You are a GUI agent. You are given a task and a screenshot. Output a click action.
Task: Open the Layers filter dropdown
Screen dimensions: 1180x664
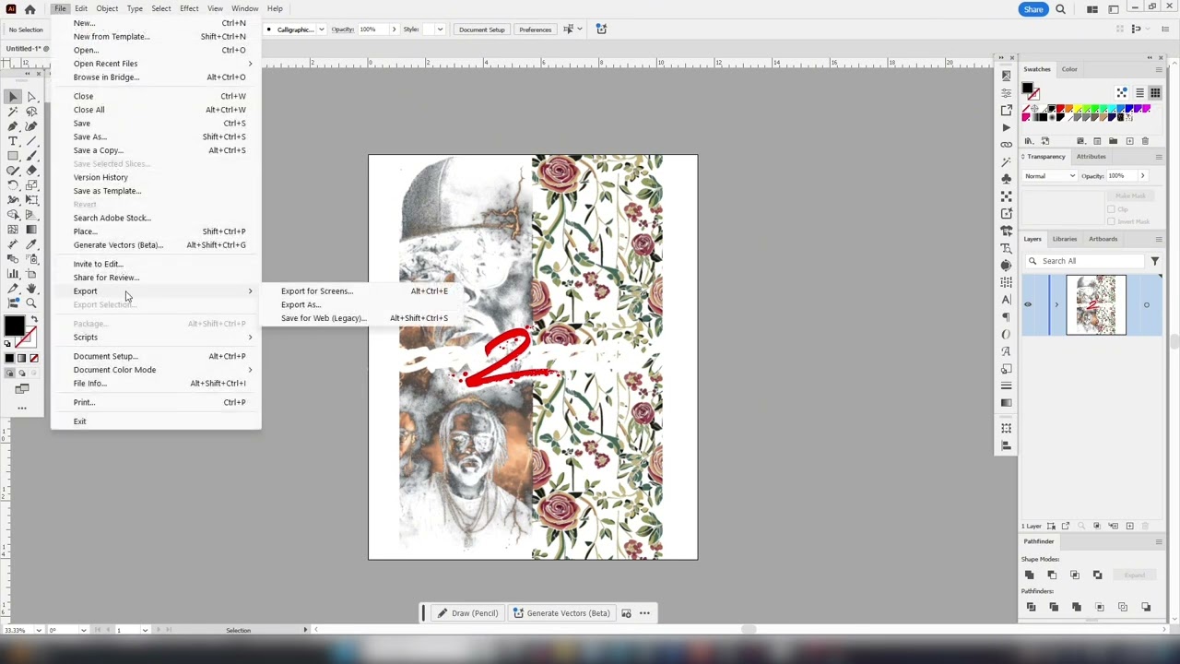click(x=1154, y=261)
